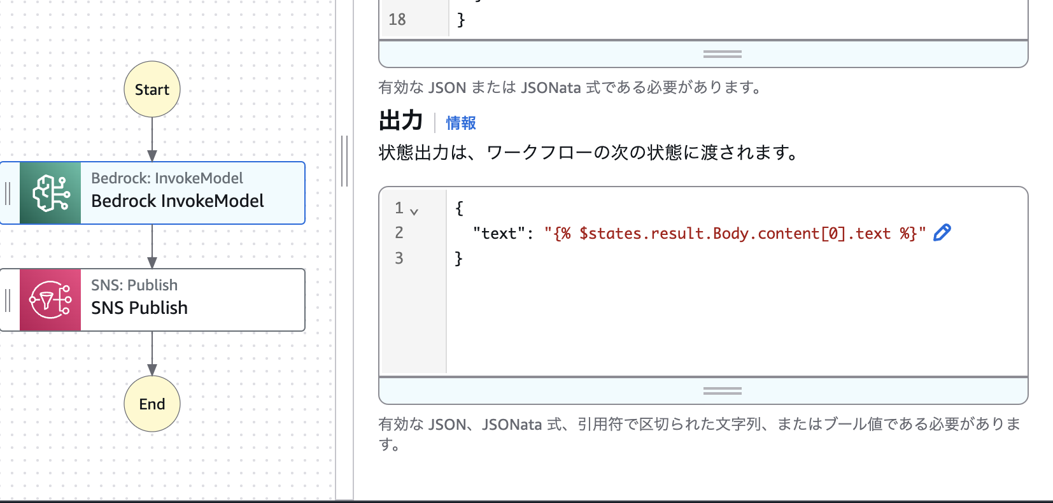This screenshot has width=1053, height=503.
Task: Select the Start node in workflow
Action: point(152,89)
